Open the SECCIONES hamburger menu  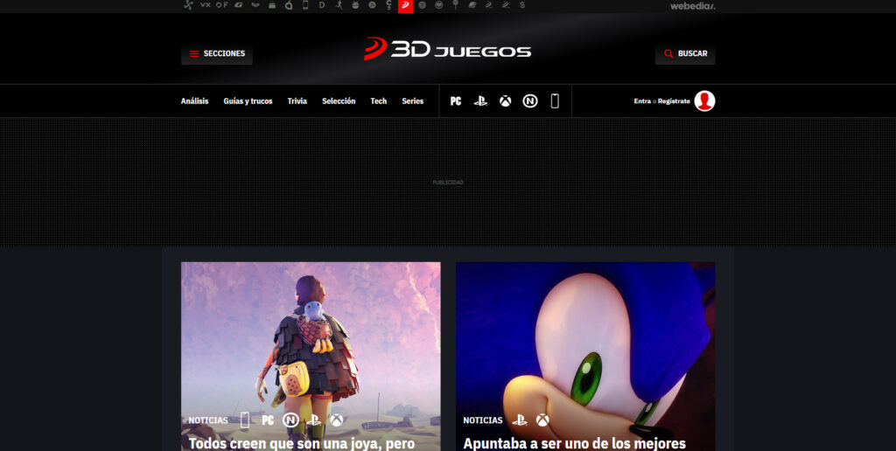pos(217,53)
